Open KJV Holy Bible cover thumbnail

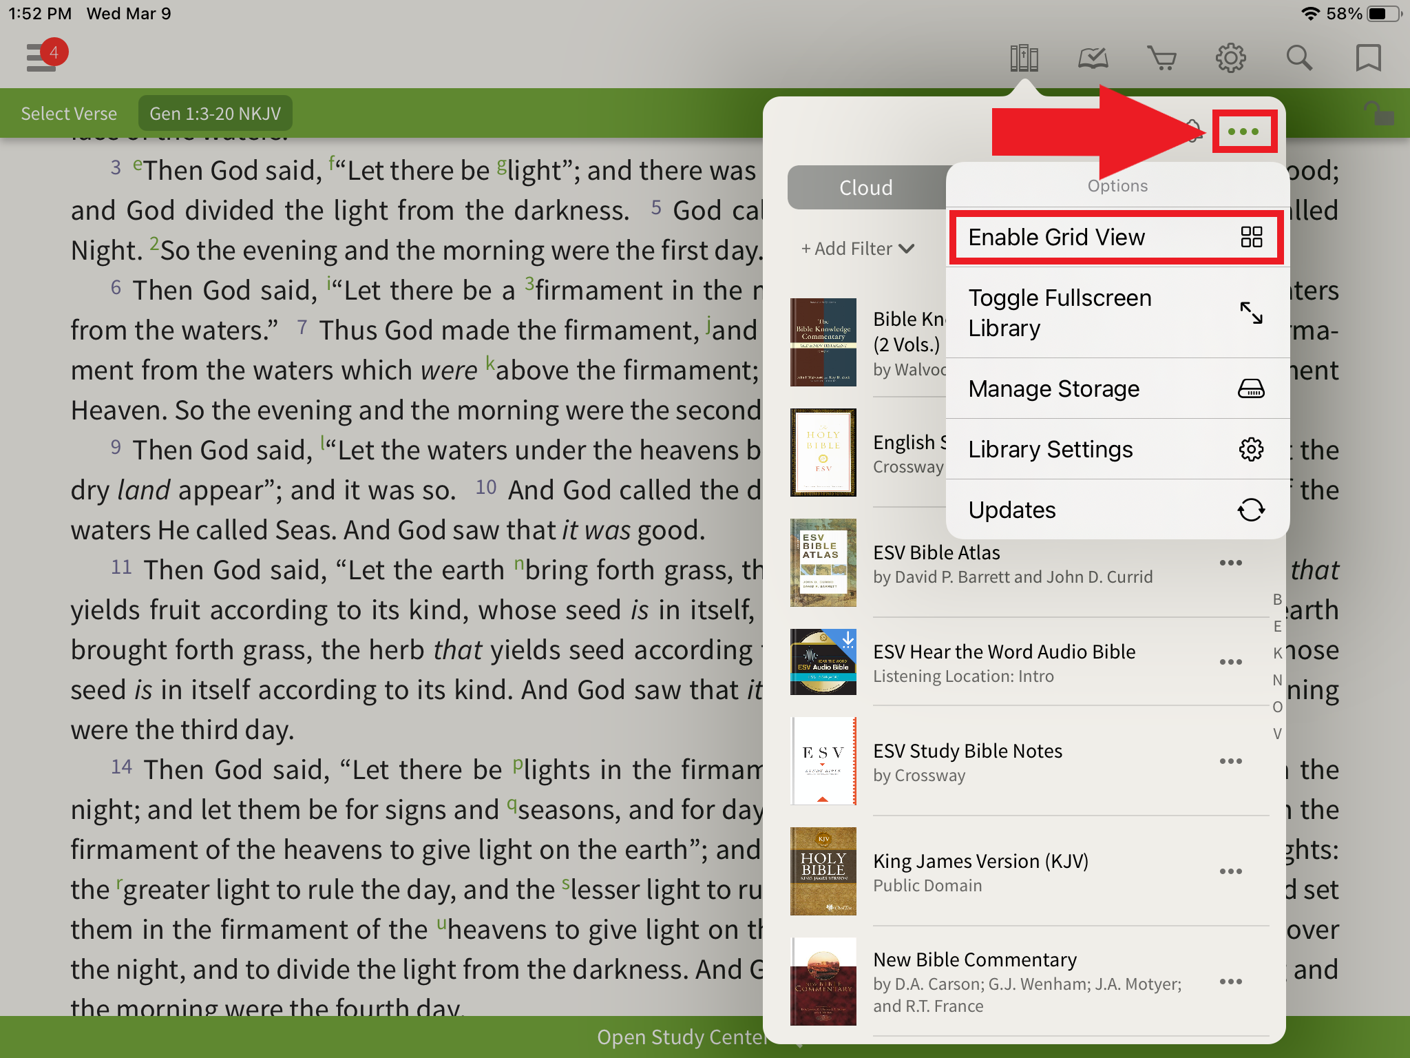coord(823,871)
